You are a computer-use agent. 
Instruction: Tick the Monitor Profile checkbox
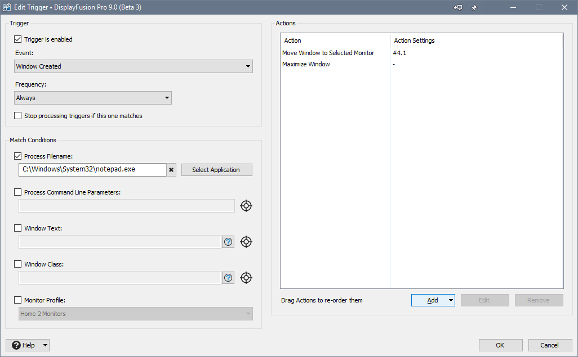tap(18, 300)
